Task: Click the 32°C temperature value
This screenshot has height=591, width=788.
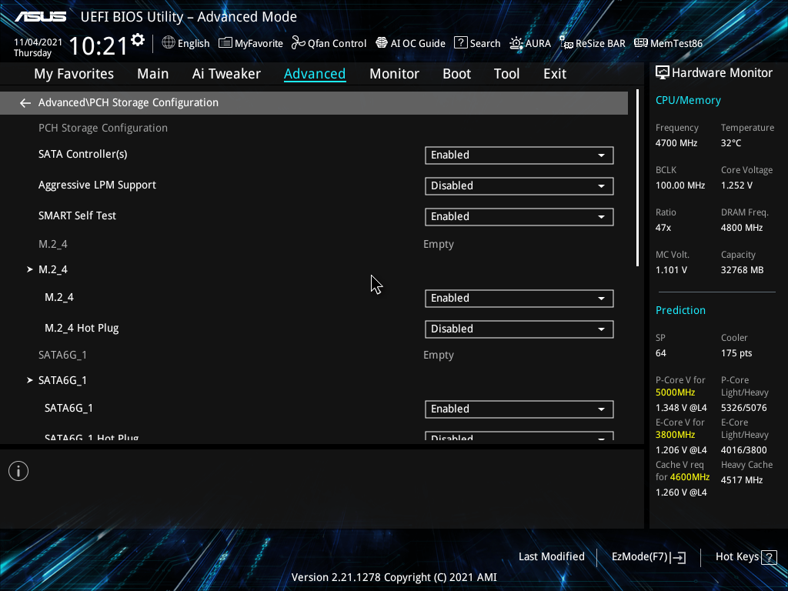Action: [x=731, y=143]
